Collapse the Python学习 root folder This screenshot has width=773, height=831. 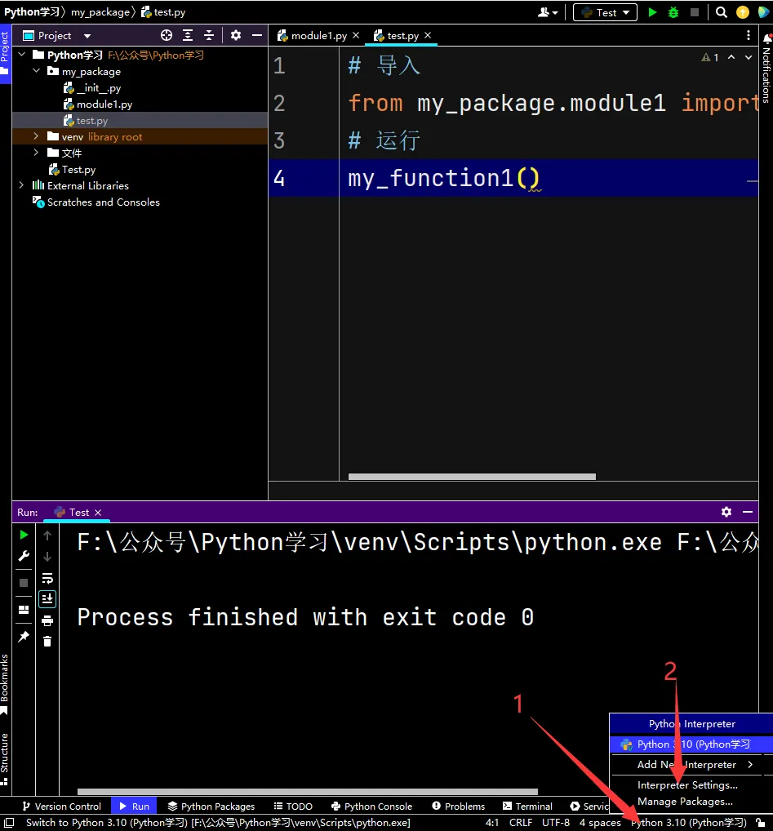22,55
